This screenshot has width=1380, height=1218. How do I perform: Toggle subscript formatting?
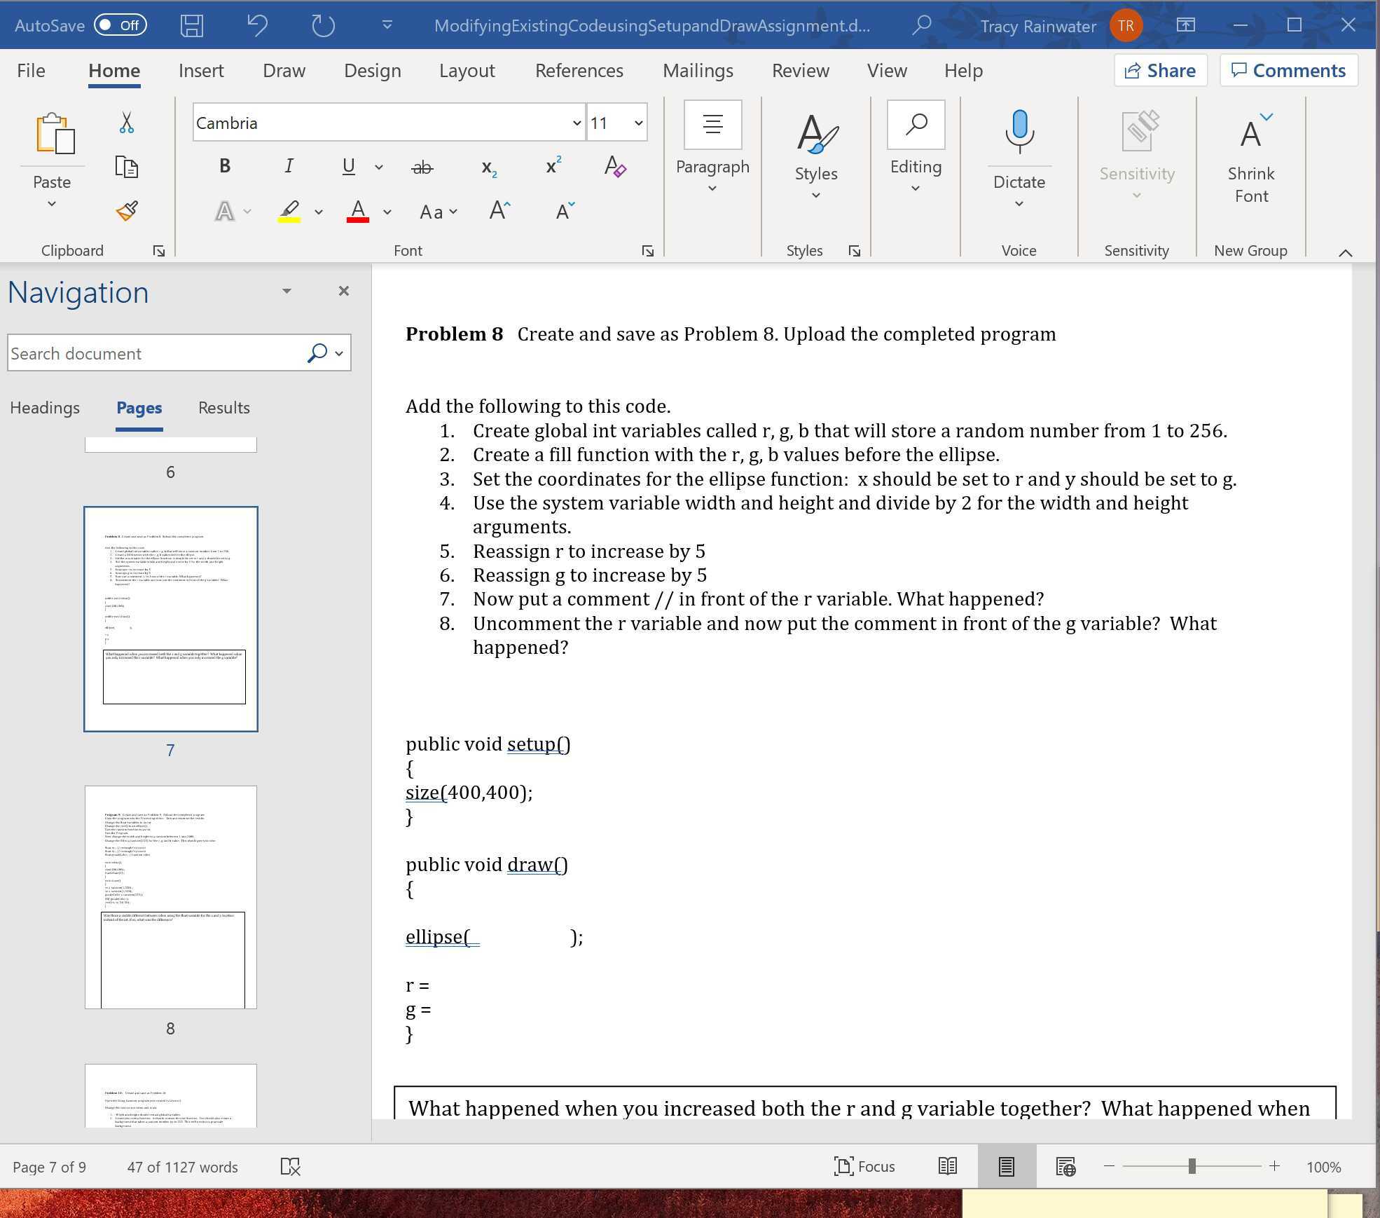click(488, 168)
